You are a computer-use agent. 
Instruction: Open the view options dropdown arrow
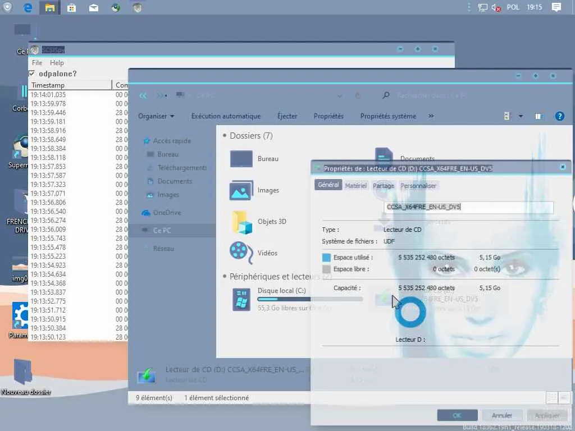[521, 116]
